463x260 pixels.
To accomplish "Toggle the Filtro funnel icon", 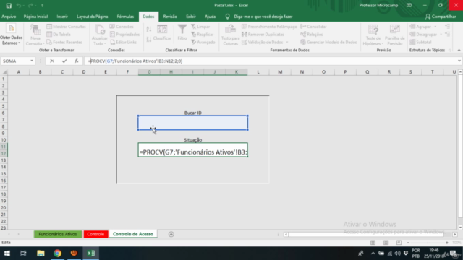I will pos(182,32).
